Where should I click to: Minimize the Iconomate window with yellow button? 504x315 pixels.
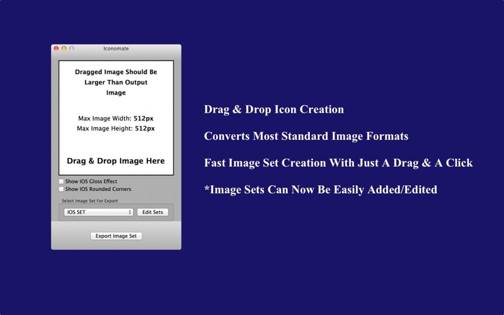(64, 49)
